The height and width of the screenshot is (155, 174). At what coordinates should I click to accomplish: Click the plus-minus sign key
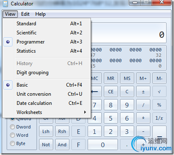coord(143,92)
